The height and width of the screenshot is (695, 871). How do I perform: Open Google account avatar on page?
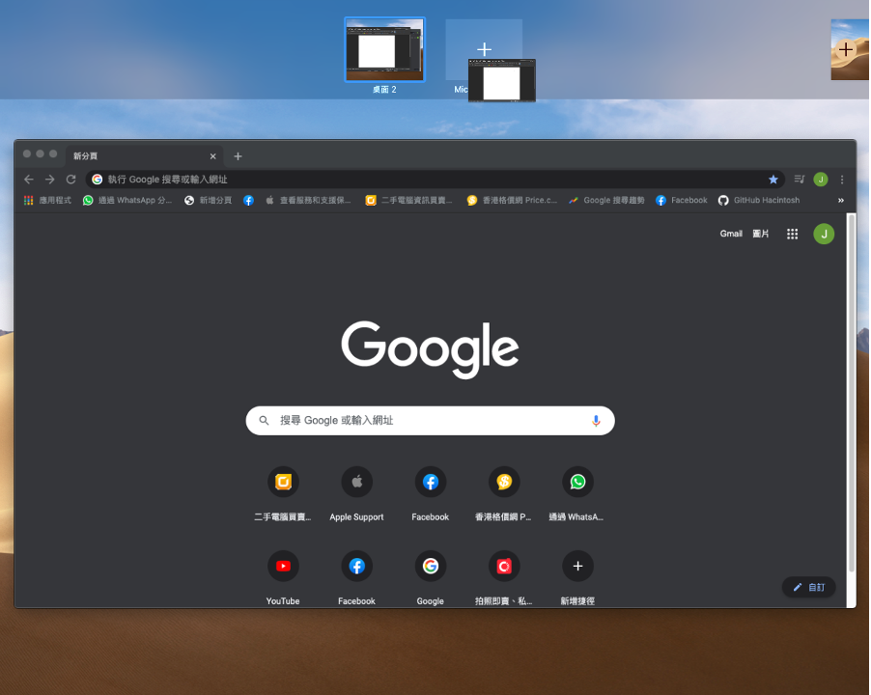pyautogui.click(x=824, y=234)
